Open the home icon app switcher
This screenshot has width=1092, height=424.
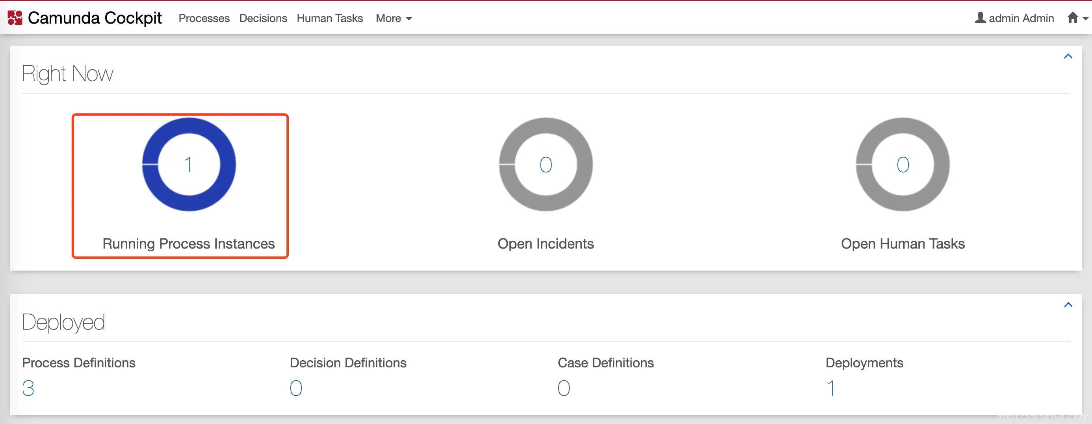pos(1072,17)
